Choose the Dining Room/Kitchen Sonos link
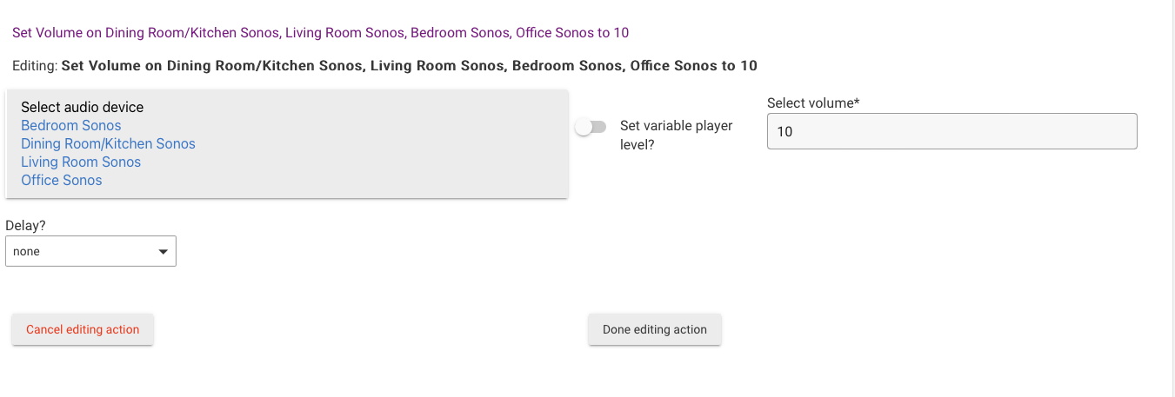The width and height of the screenshot is (1175, 397). [x=108, y=144]
